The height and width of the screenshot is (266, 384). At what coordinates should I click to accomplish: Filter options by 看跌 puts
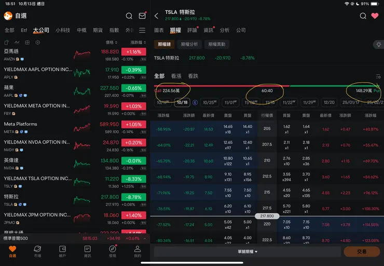[193, 76]
